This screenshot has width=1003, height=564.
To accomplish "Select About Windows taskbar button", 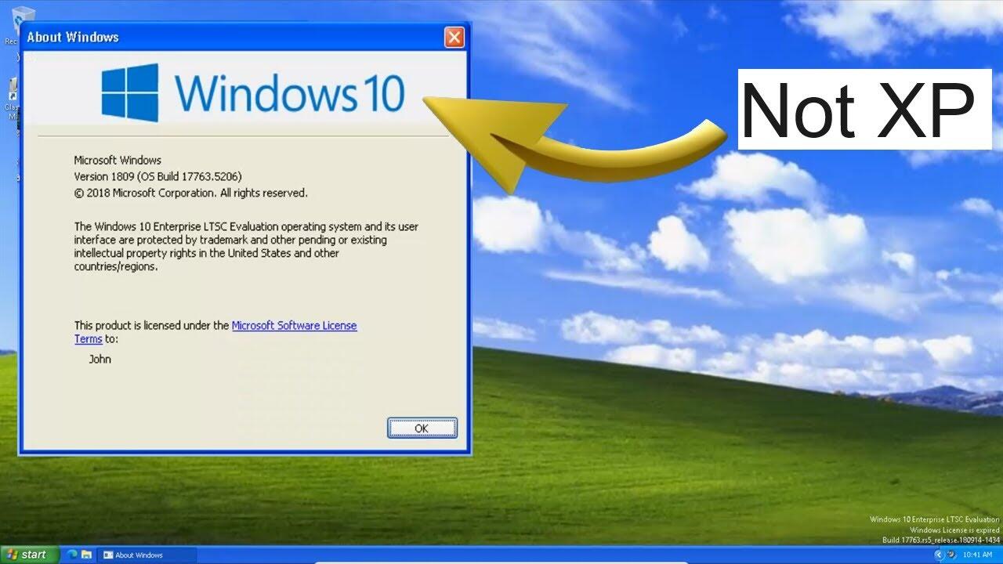I will (147, 555).
